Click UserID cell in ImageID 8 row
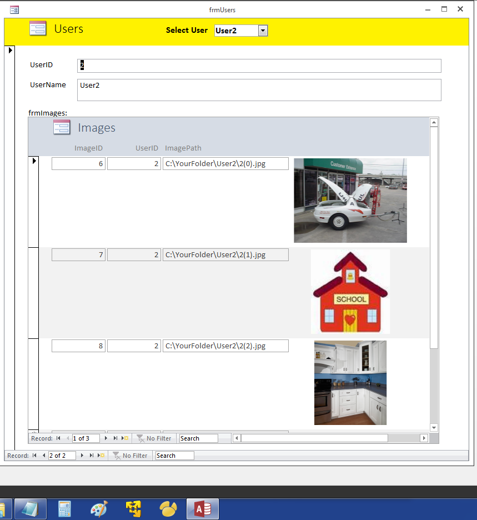The height and width of the screenshot is (520, 477). pyautogui.click(x=134, y=346)
